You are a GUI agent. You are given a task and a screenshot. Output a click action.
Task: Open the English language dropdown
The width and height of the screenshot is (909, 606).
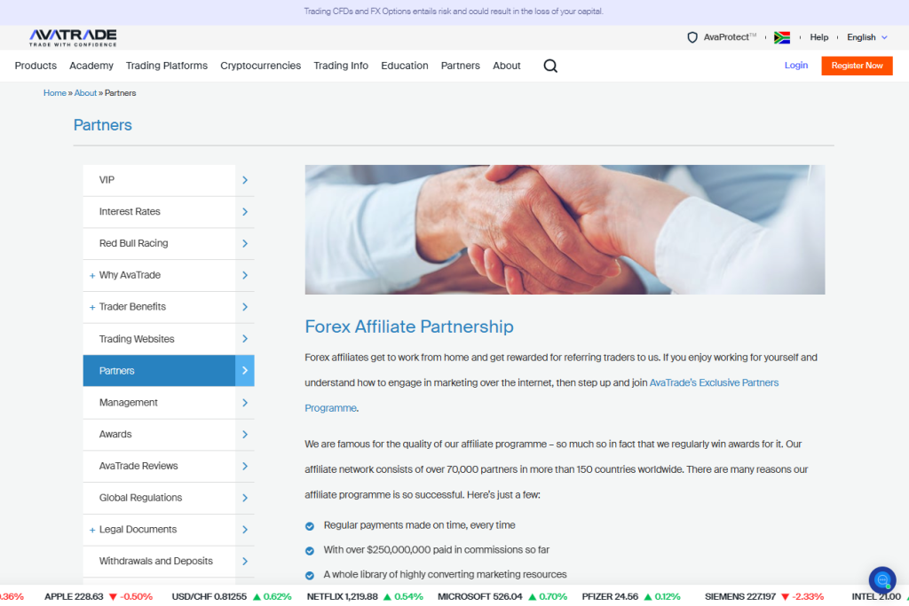tap(866, 37)
